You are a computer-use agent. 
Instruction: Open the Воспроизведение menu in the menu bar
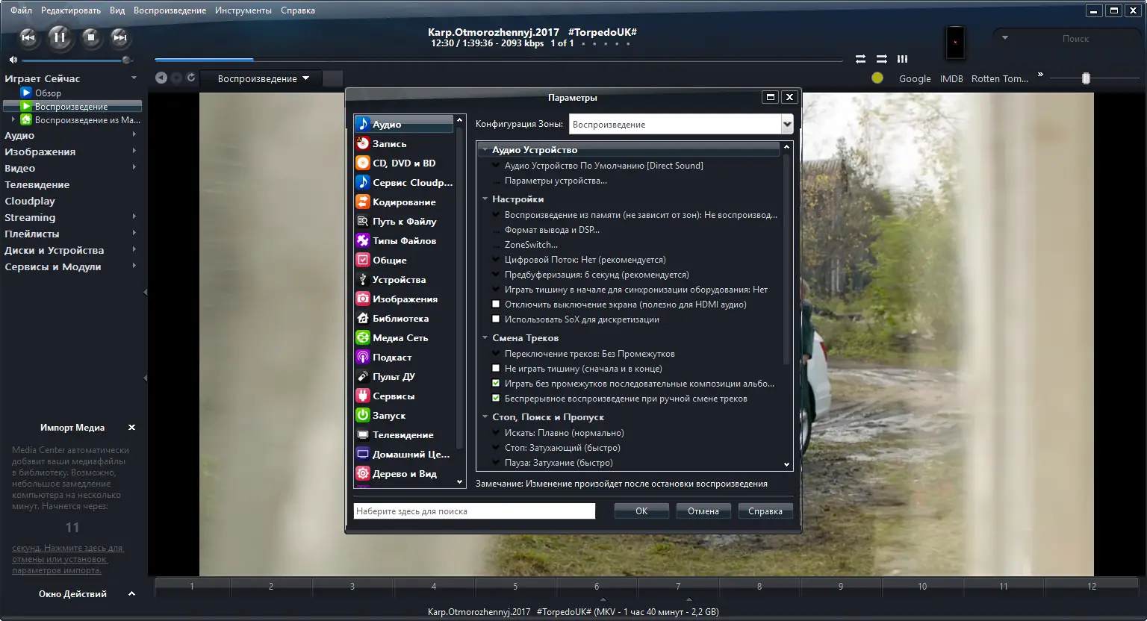170,10
